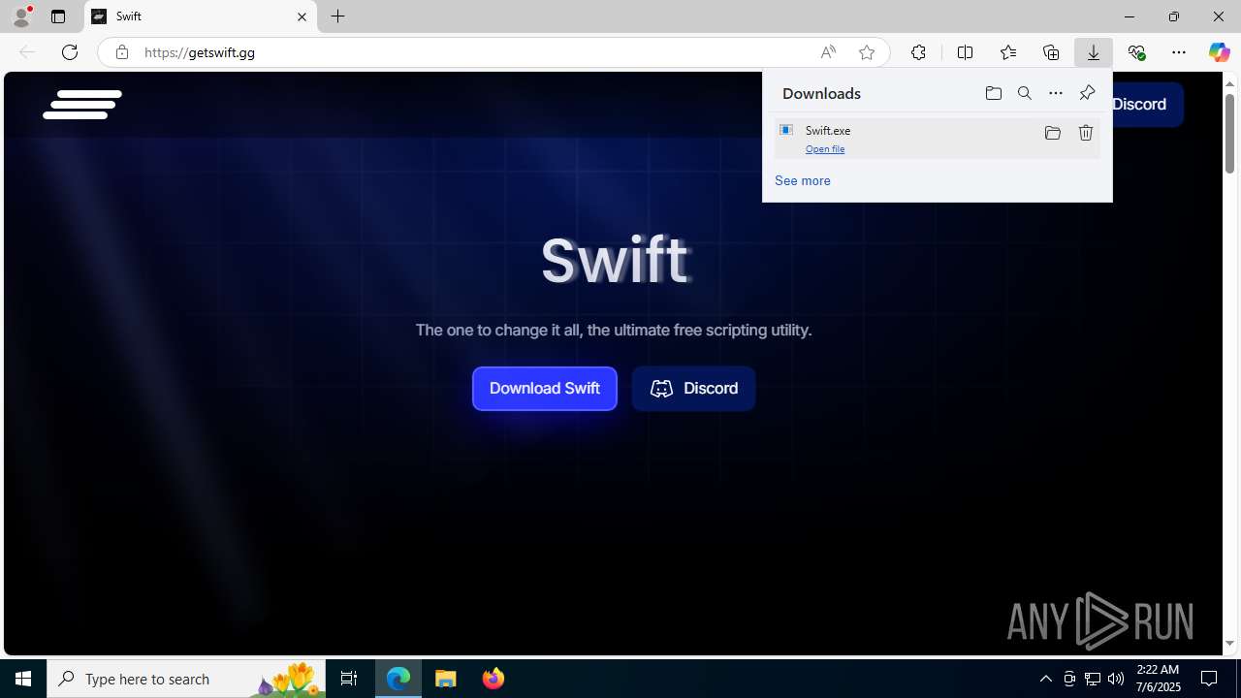The height and width of the screenshot is (698, 1241).
Task: Select the Swift.exe download entry
Action: (937, 138)
